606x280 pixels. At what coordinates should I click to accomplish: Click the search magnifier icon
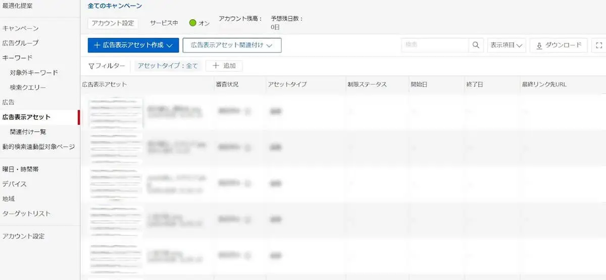pos(476,45)
